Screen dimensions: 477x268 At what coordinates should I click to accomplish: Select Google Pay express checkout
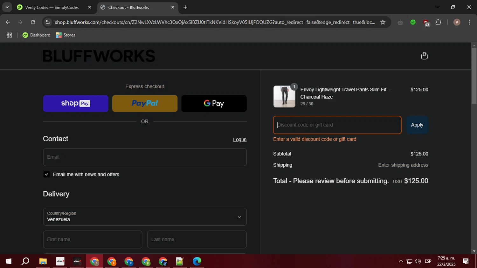pyautogui.click(x=214, y=103)
